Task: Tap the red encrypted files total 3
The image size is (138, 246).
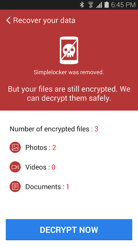Action: (96, 129)
